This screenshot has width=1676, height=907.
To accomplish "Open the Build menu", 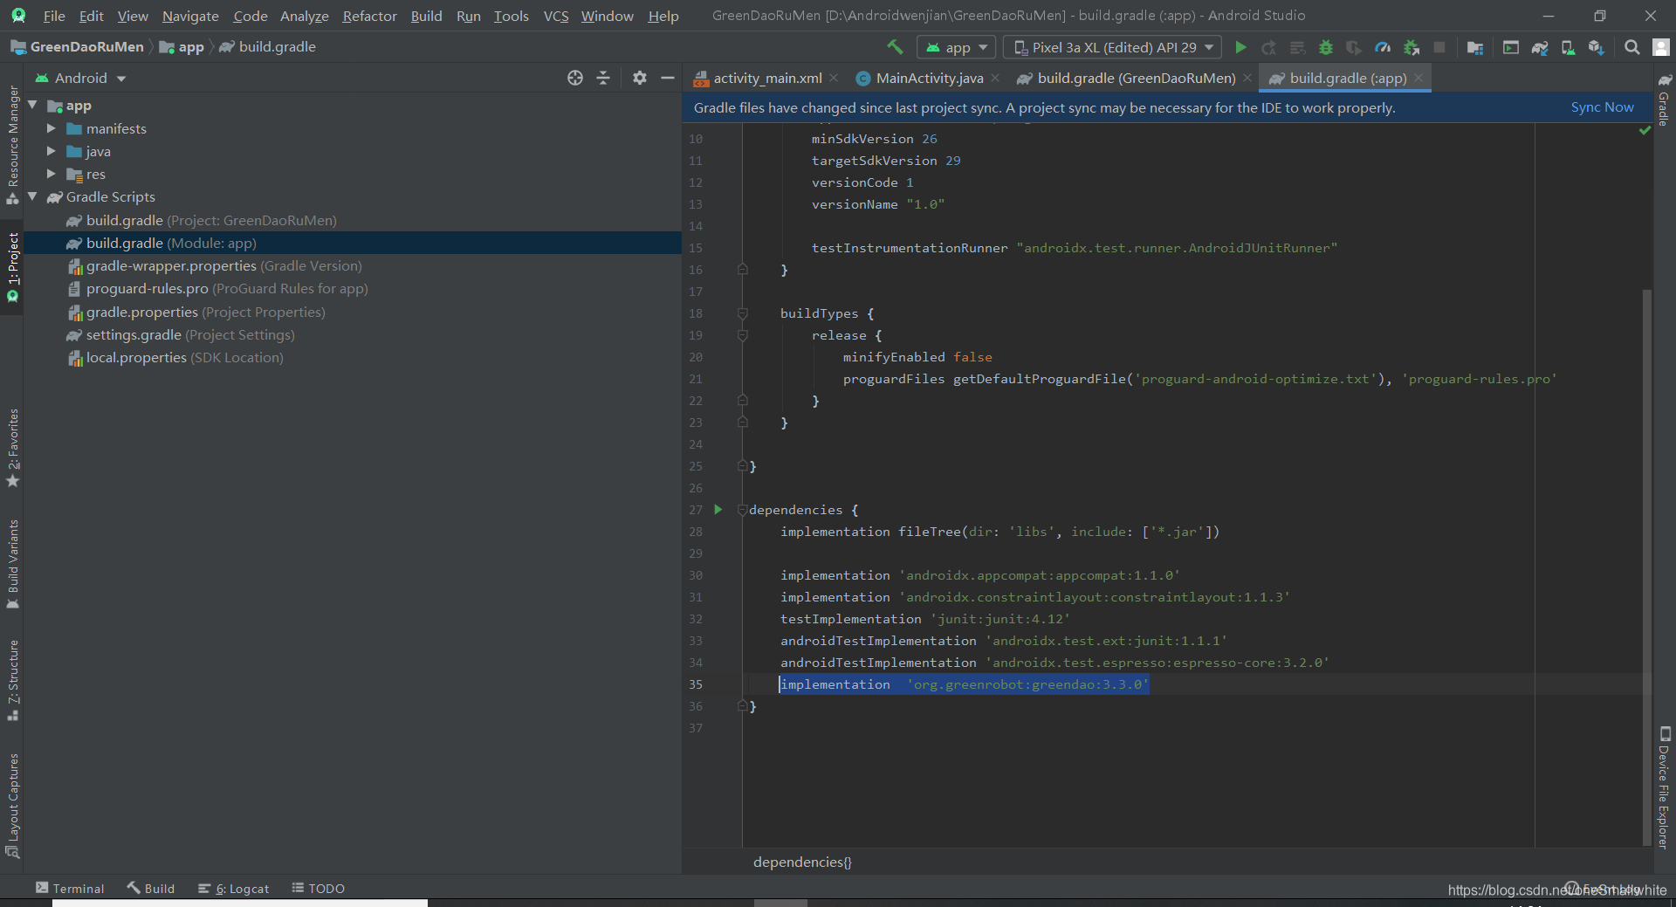I will (x=426, y=16).
